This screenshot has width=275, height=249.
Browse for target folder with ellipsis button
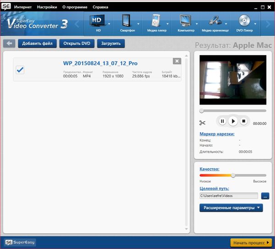(265, 196)
